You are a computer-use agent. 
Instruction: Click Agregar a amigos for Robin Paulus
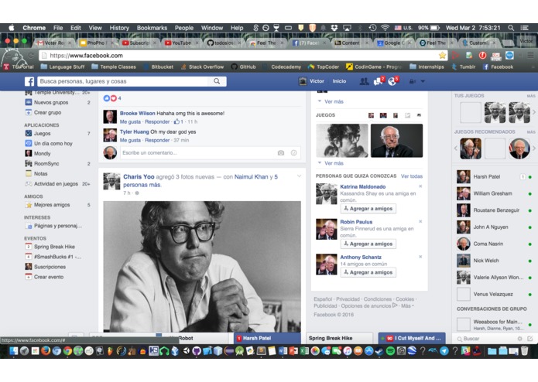click(368, 244)
